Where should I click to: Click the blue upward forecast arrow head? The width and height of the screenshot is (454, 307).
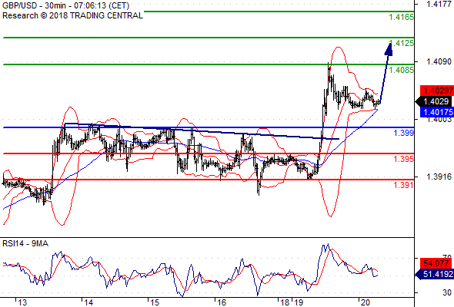389,48
